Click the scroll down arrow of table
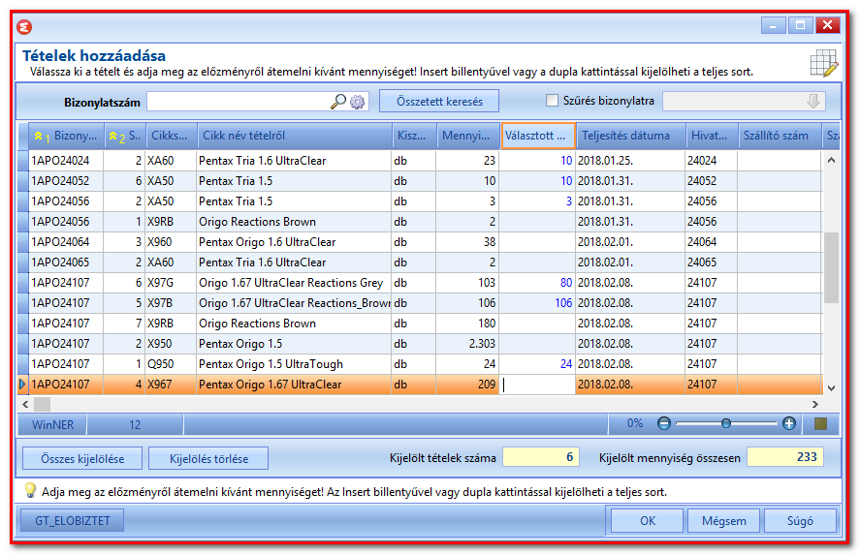This screenshot has width=860, height=555. click(831, 387)
